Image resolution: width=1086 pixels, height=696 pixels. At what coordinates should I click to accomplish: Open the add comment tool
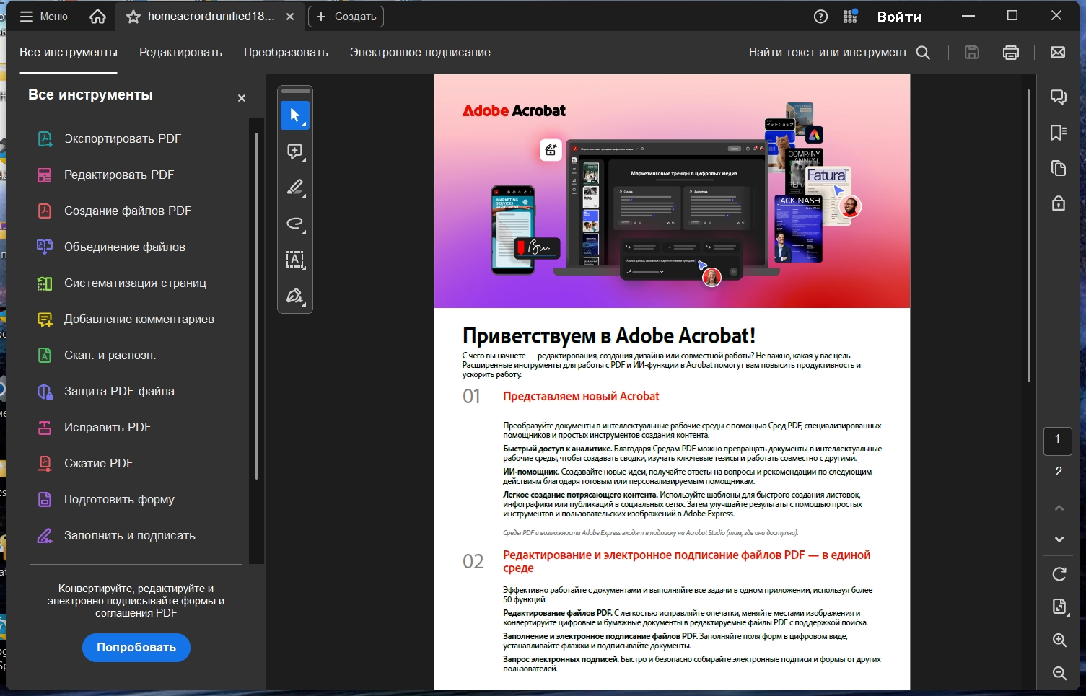295,151
